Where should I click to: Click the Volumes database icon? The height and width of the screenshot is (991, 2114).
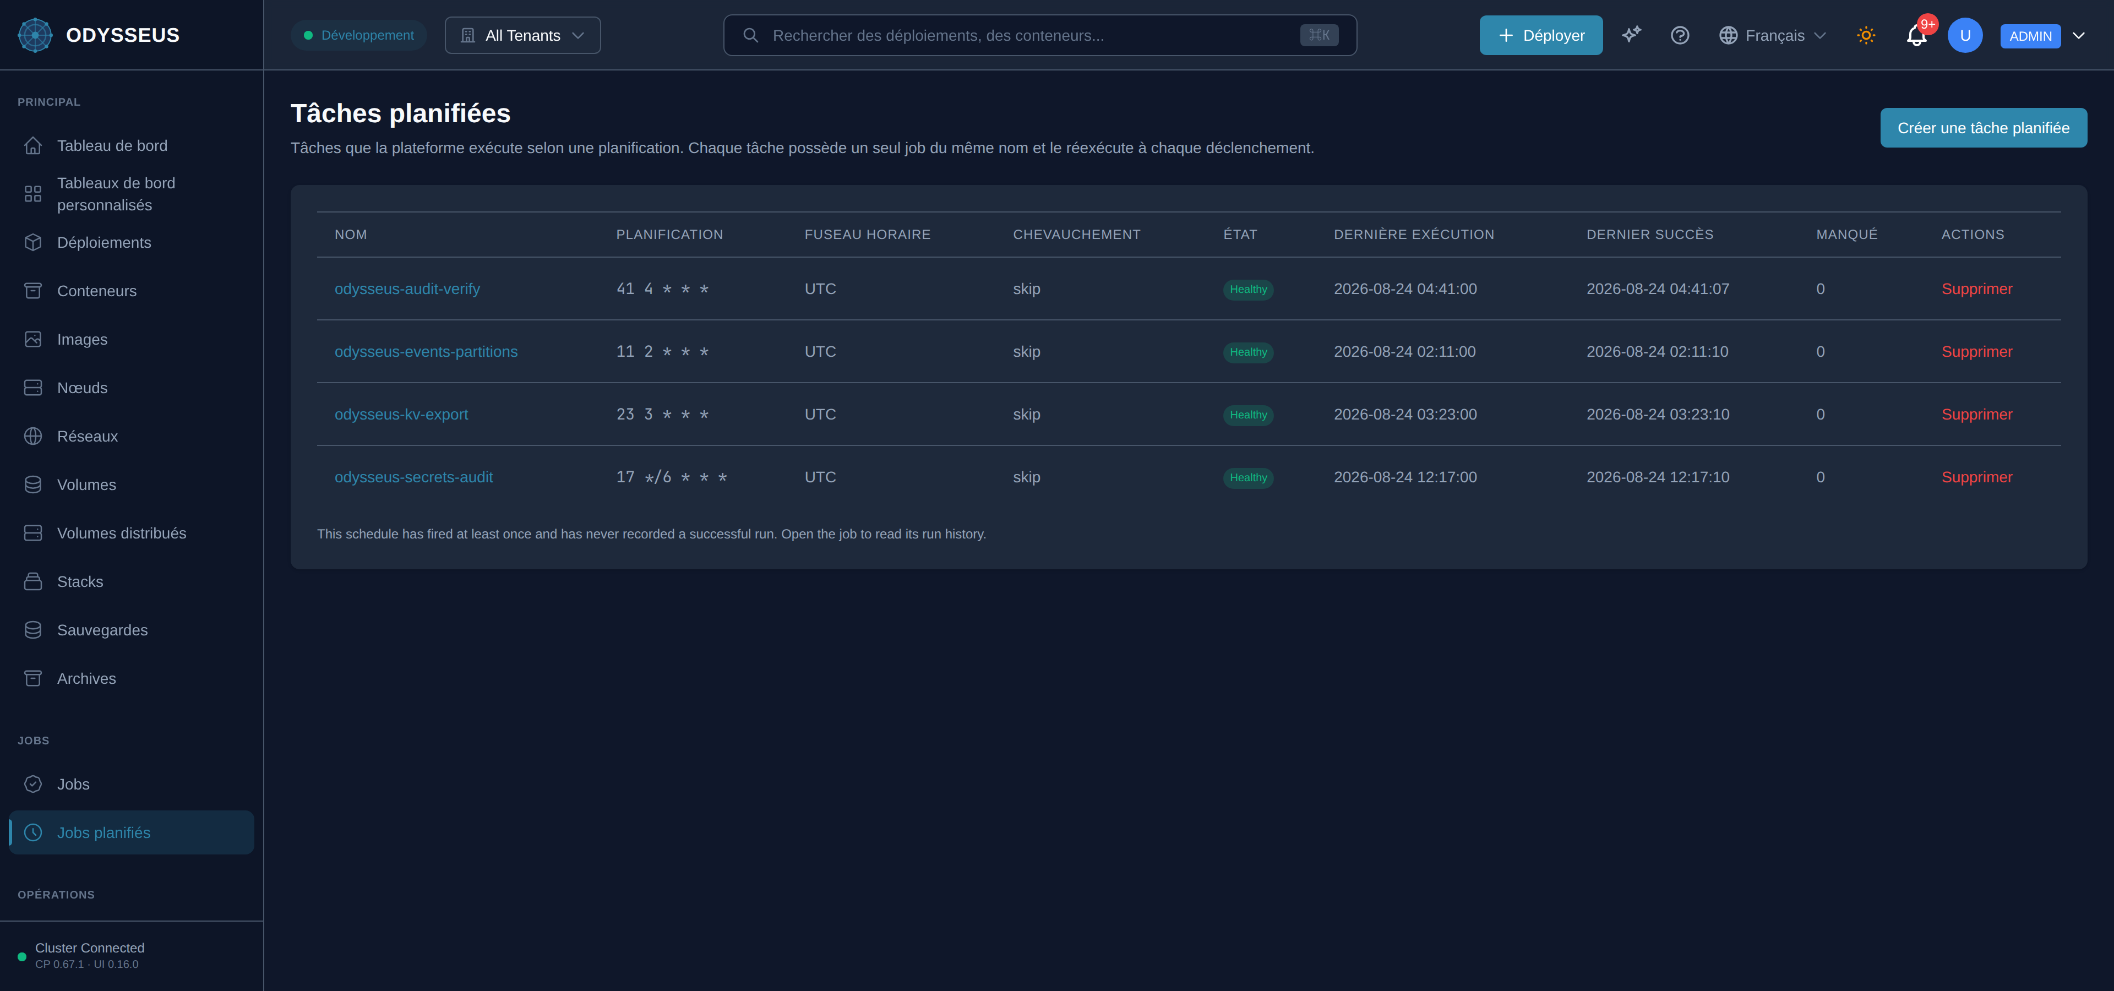click(33, 484)
